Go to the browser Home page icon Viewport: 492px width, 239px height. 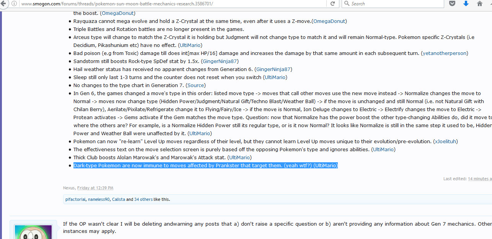click(x=480, y=3)
